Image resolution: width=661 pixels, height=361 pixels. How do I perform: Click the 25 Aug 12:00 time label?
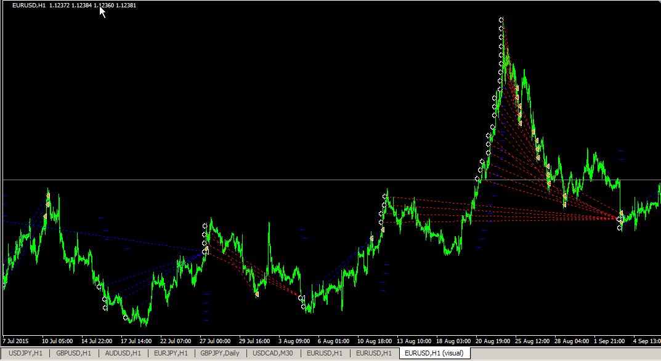coord(532,341)
